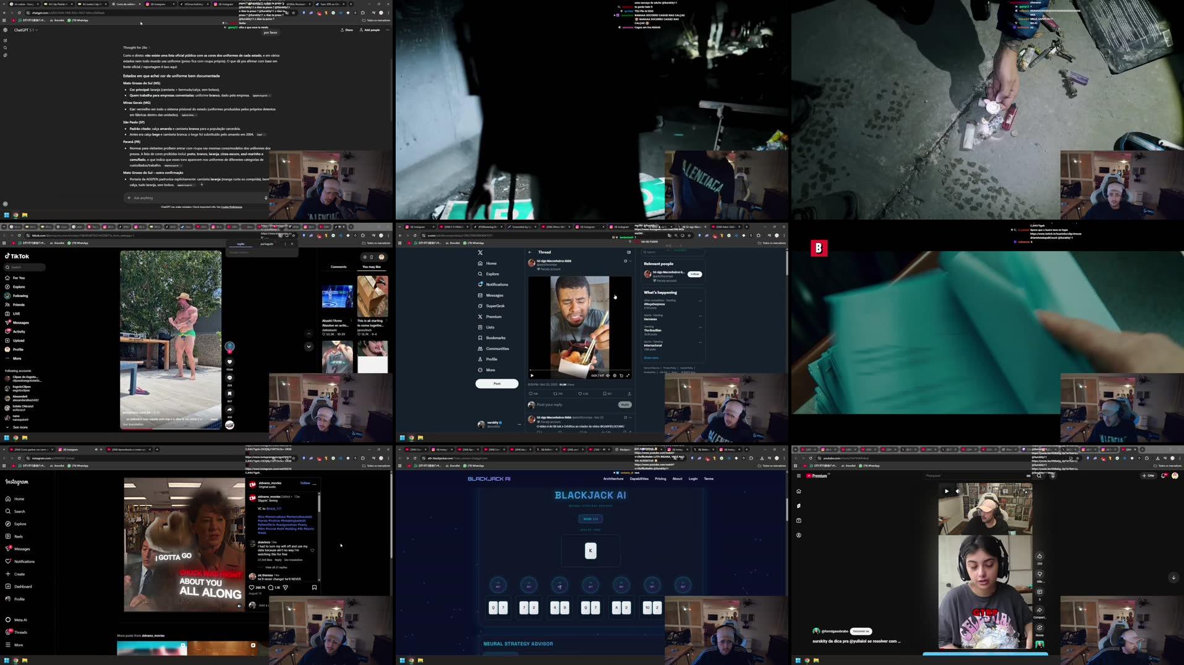Follow Só sigo Maconheiros on X

[695, 273]
